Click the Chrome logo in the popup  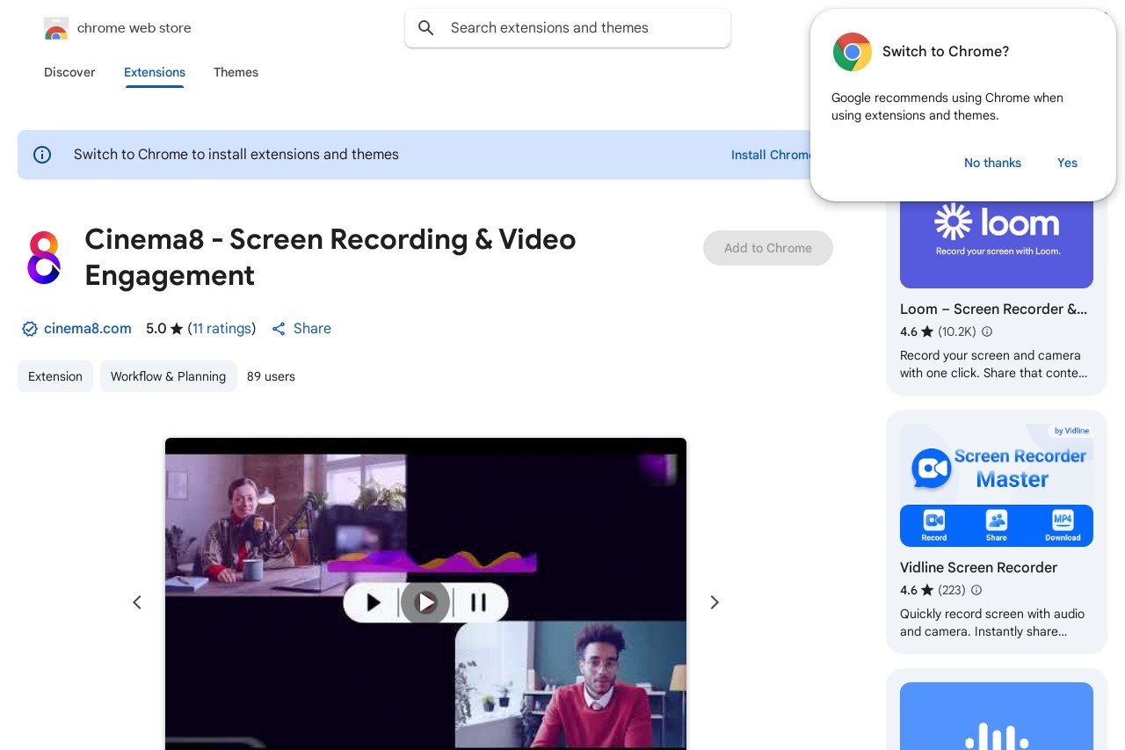point(853,52)
